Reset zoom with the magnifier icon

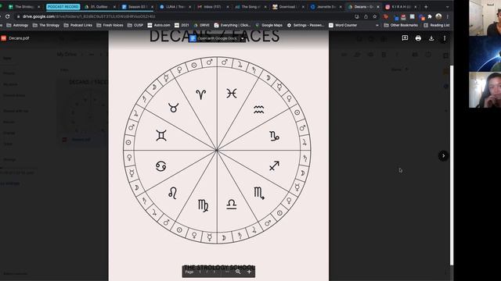(238, 272)
